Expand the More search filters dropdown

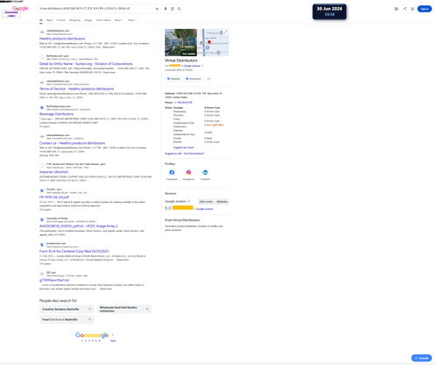(119, 20)
